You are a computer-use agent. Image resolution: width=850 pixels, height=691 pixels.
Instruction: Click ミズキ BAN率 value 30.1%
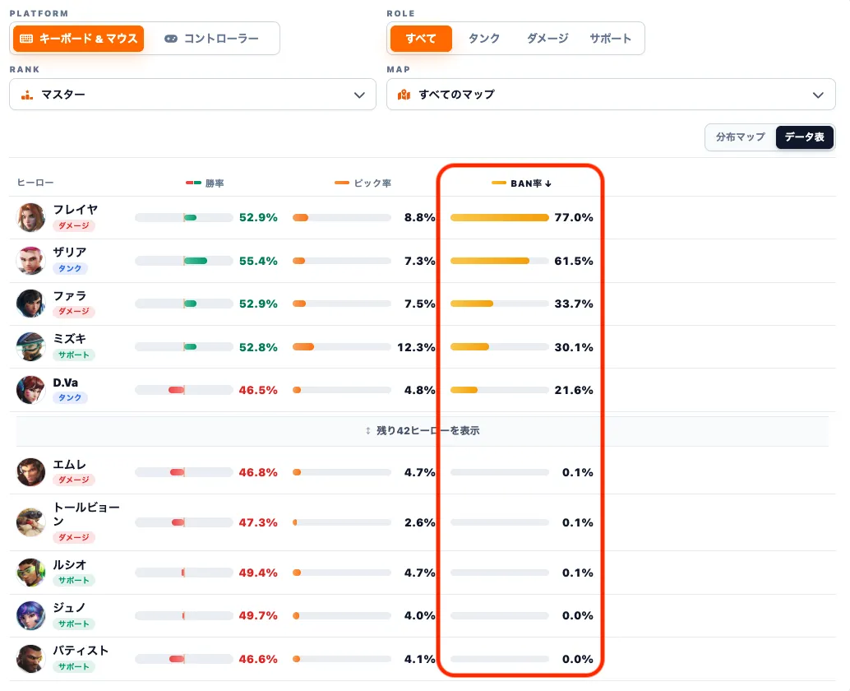click(574, 347)
